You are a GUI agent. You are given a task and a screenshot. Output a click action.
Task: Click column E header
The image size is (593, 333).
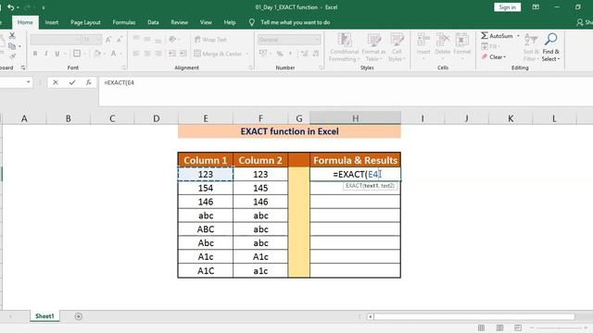[x=206, y=118]
